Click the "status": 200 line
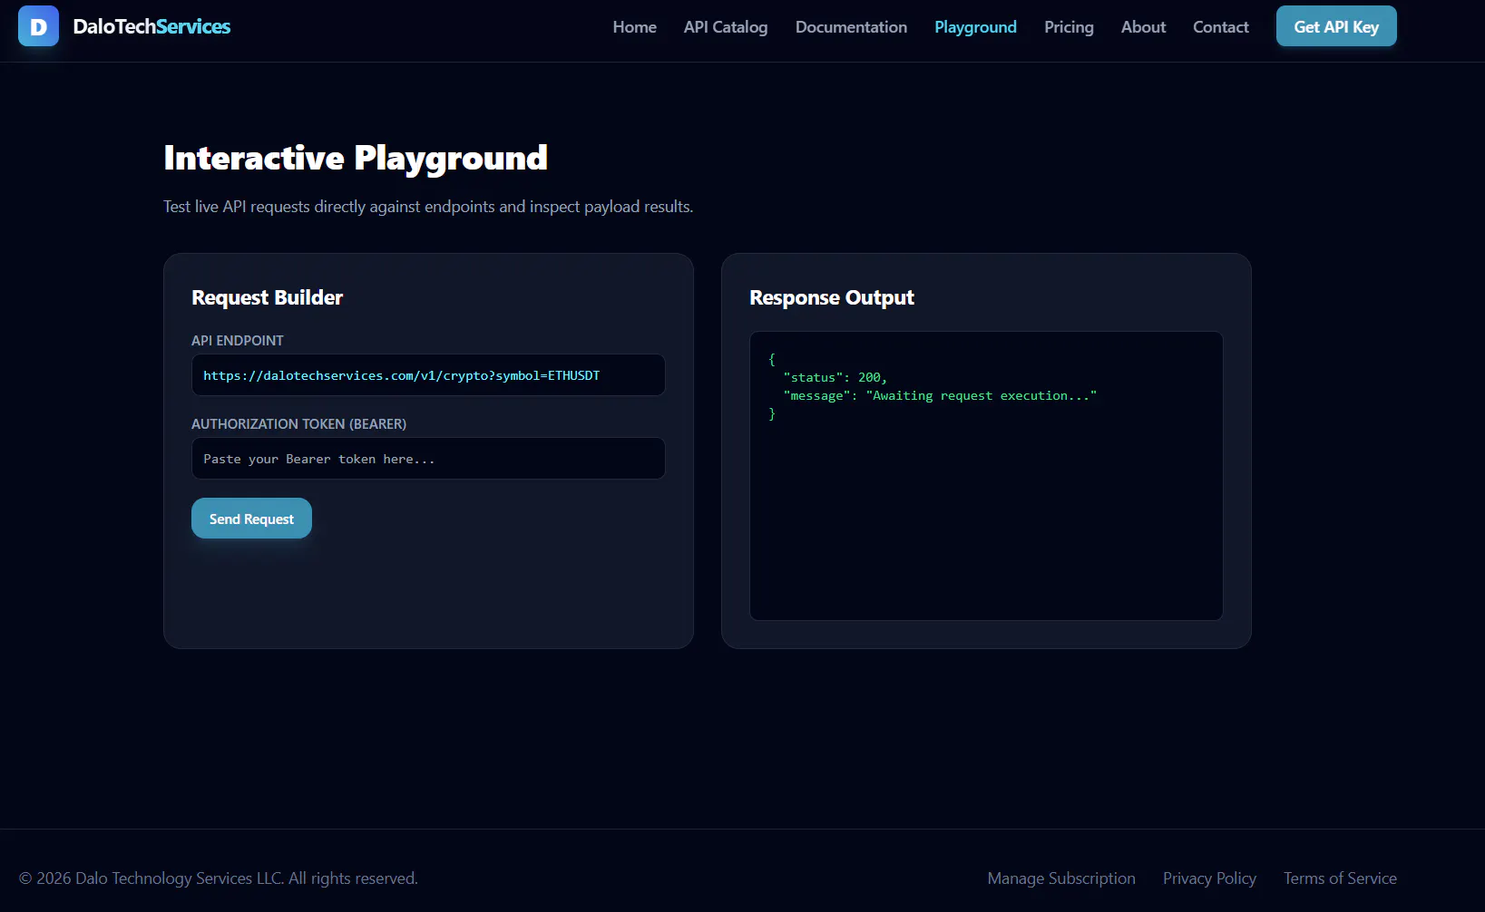Screen dimensions: 1485x912 [x=835, y=377]
